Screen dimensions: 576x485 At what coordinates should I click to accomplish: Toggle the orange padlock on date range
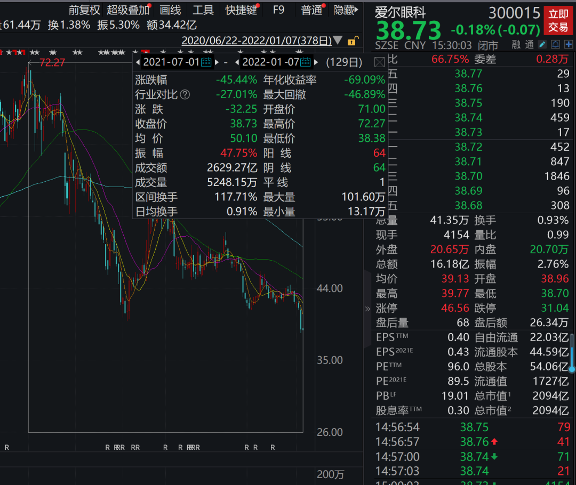pos(353,41)
